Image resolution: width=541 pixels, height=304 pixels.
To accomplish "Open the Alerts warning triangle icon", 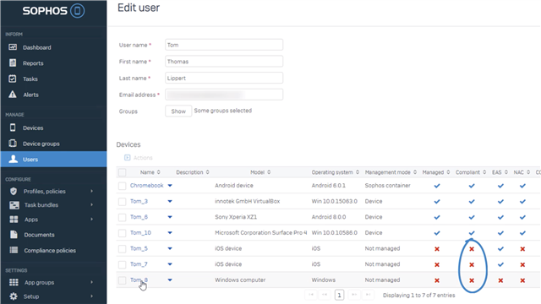I will 13,95.
